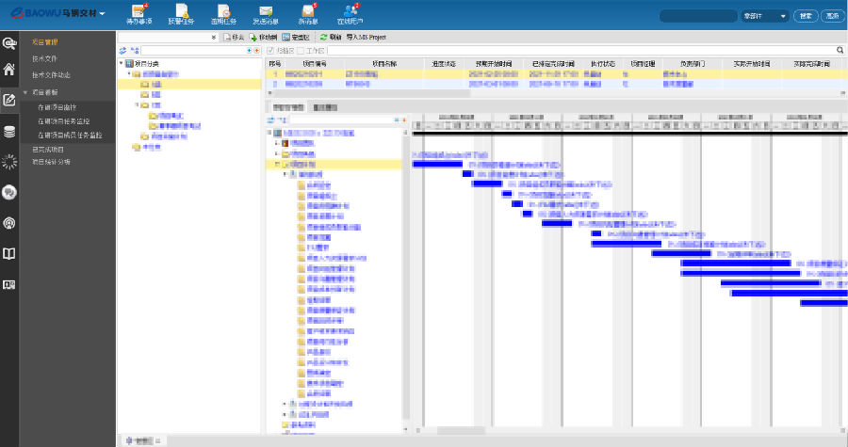Click the 搜索 button in the header
The image size is (848, 447).
806,16
